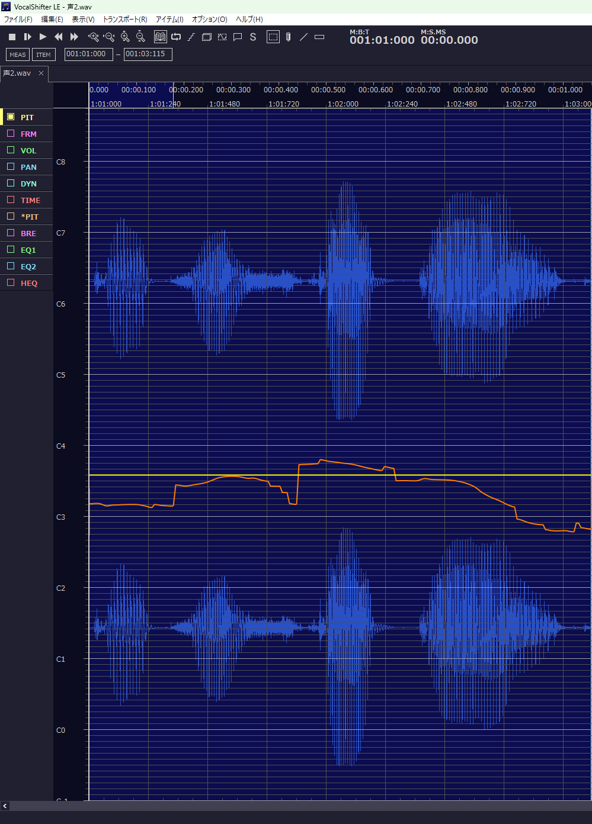592x824 pixels.
Task: Enable the FRM parameter checkbox
Action: coord(11,134)
